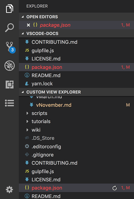Click the markdown icon of VSCODE-DOCS LICENSE.md
Screen dimensions: 134x199
pos(27,59)
